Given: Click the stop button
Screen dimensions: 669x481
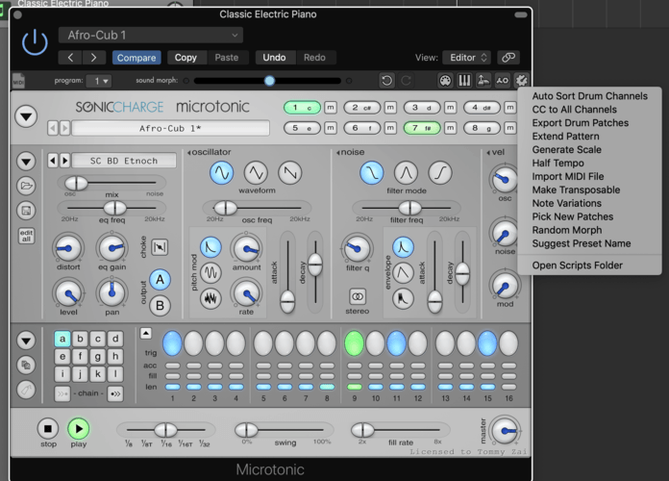Looking at the screenshot, I should (x=48, y=428).
